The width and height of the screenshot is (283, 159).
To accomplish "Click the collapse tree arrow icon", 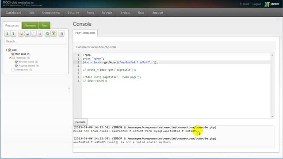I will [x=13, y=34].
